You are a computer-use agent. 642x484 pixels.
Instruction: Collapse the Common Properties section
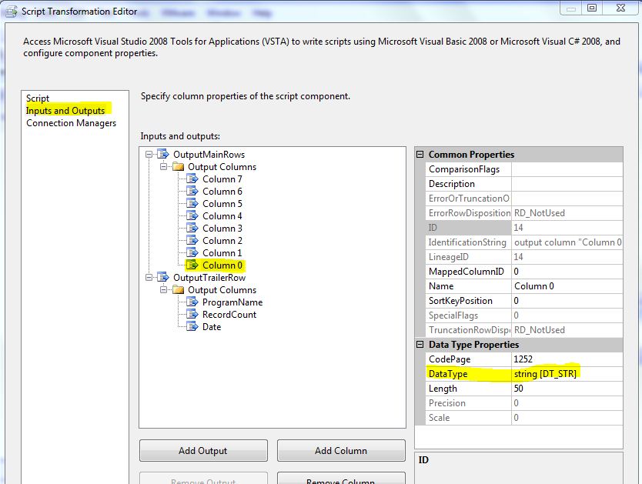tap(420, 155)
